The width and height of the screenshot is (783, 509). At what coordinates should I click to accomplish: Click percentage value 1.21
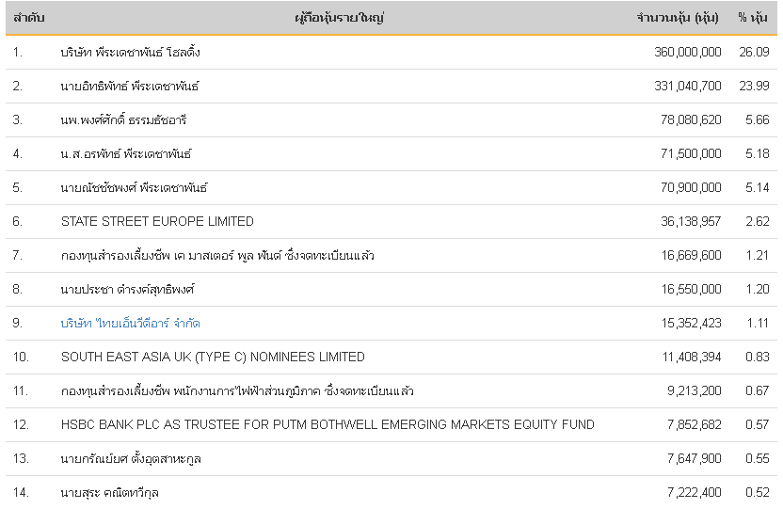(757, 256)
